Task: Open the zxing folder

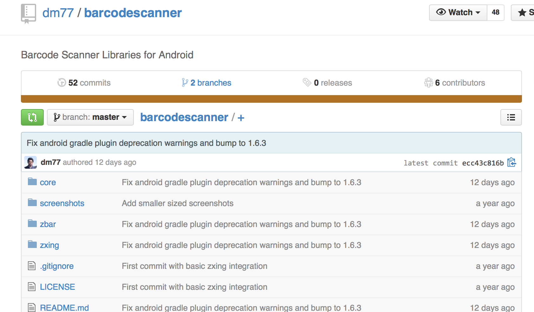Action: (49, 245)
